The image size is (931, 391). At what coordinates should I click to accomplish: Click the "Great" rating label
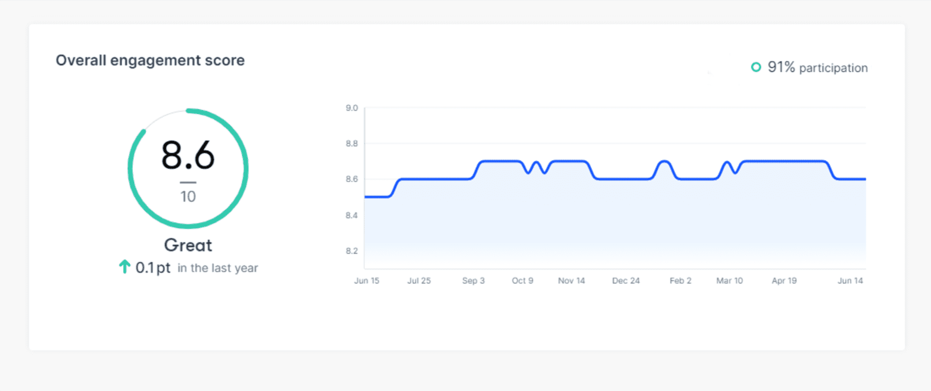(x=188, y=245)
